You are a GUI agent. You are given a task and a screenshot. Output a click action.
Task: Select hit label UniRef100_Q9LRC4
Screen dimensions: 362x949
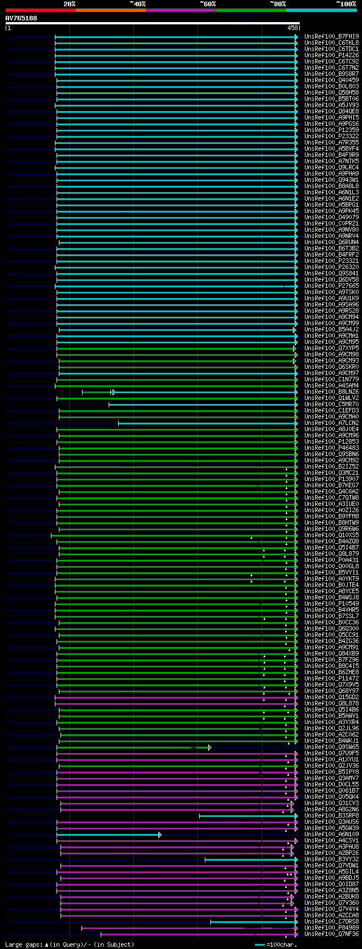coord(331,167)
